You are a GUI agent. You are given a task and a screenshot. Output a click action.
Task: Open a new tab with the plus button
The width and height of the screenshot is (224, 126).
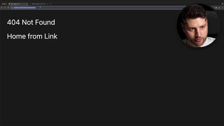tap(51, 4)
